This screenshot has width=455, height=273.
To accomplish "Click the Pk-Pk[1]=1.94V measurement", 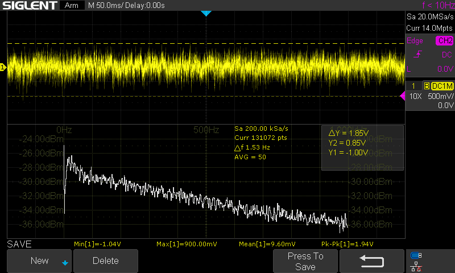I will (347, 244).
